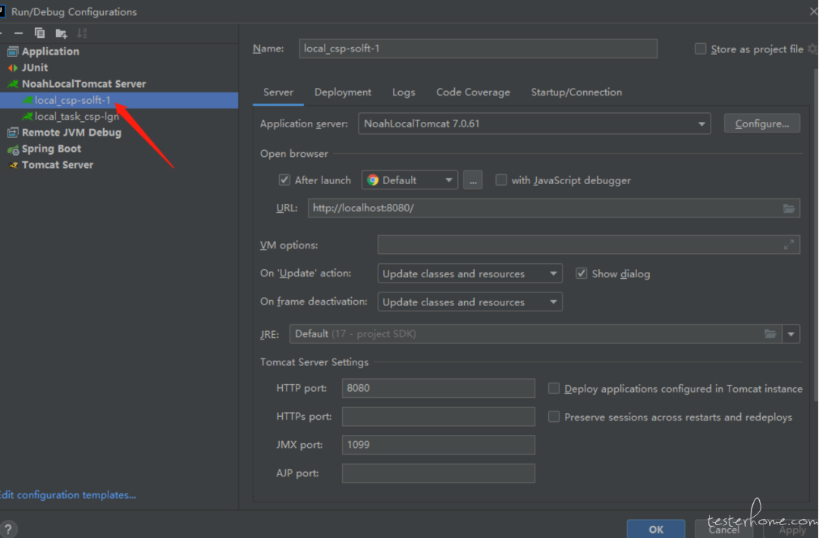
Task: Click the HTTP port field
Action: coord(438,388)
